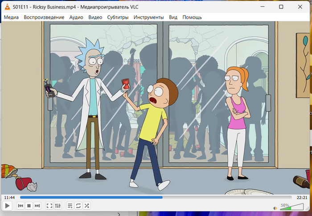This screenshot has width=312, height=216.
Task: Open the Медиа menu
Action: [x=12, y=17]
